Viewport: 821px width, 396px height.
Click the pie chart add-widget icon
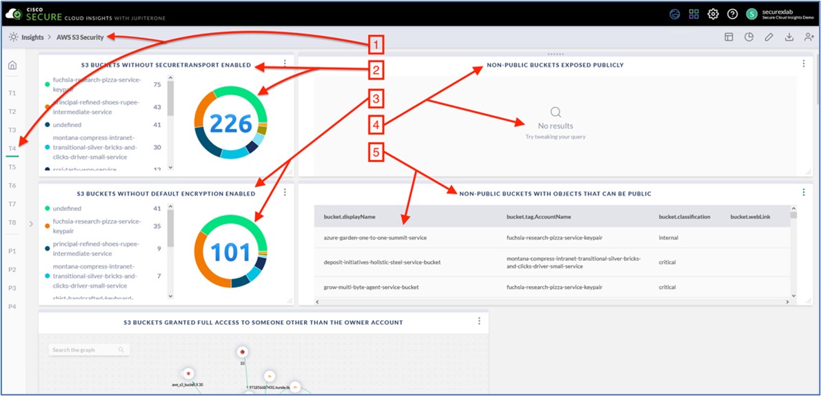pos(749,37)
